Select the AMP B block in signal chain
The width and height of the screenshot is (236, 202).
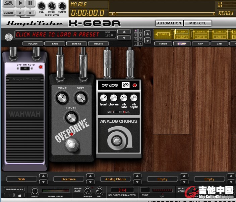(x=201, y=37)
